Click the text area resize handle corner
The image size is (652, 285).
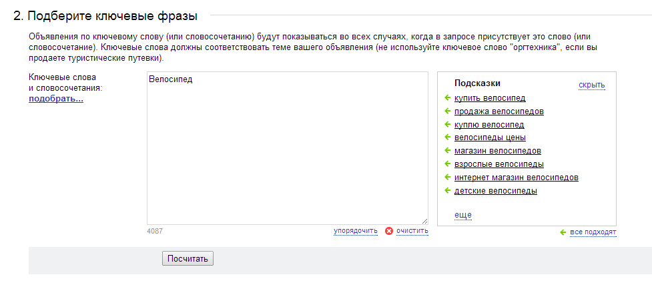424,222
